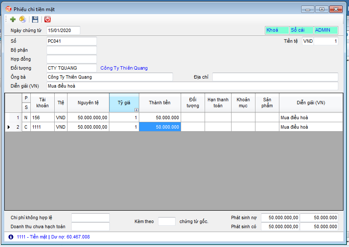349x247 pixels.
Task: Save the voucher with the floppy disk icon
Action: [35, 19]
